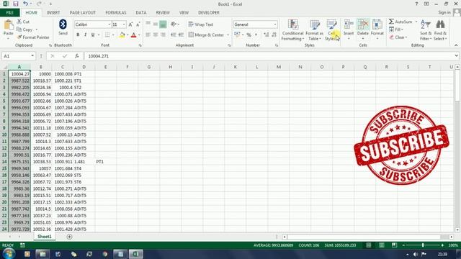Viewport: 461px width, 259px height.
Task: Switch to the DATA tab
Action: (141, 13)
